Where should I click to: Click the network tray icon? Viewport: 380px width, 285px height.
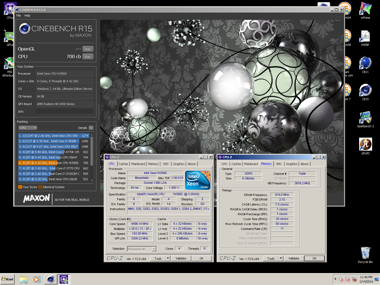tap(354, 279)
